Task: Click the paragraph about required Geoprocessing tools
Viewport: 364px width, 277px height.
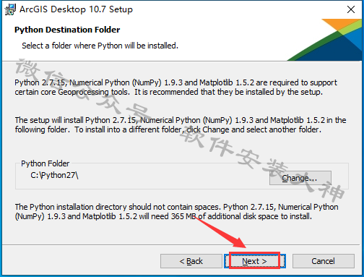Action: point(175,88)
